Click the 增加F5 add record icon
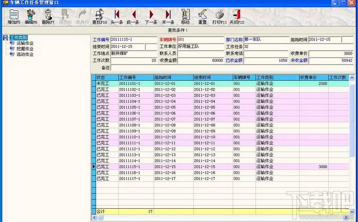 point(14,16)
